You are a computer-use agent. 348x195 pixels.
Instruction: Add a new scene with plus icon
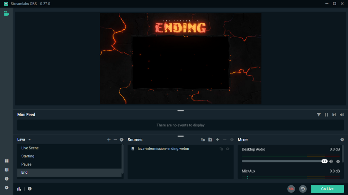tap(109, 140)
